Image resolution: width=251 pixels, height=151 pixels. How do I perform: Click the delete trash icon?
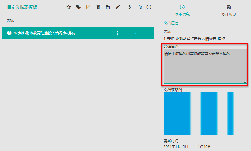pyautogui.click(x=98, y=7)
